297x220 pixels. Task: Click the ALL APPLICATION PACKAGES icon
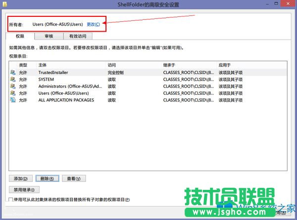click(x=13, y=100)
